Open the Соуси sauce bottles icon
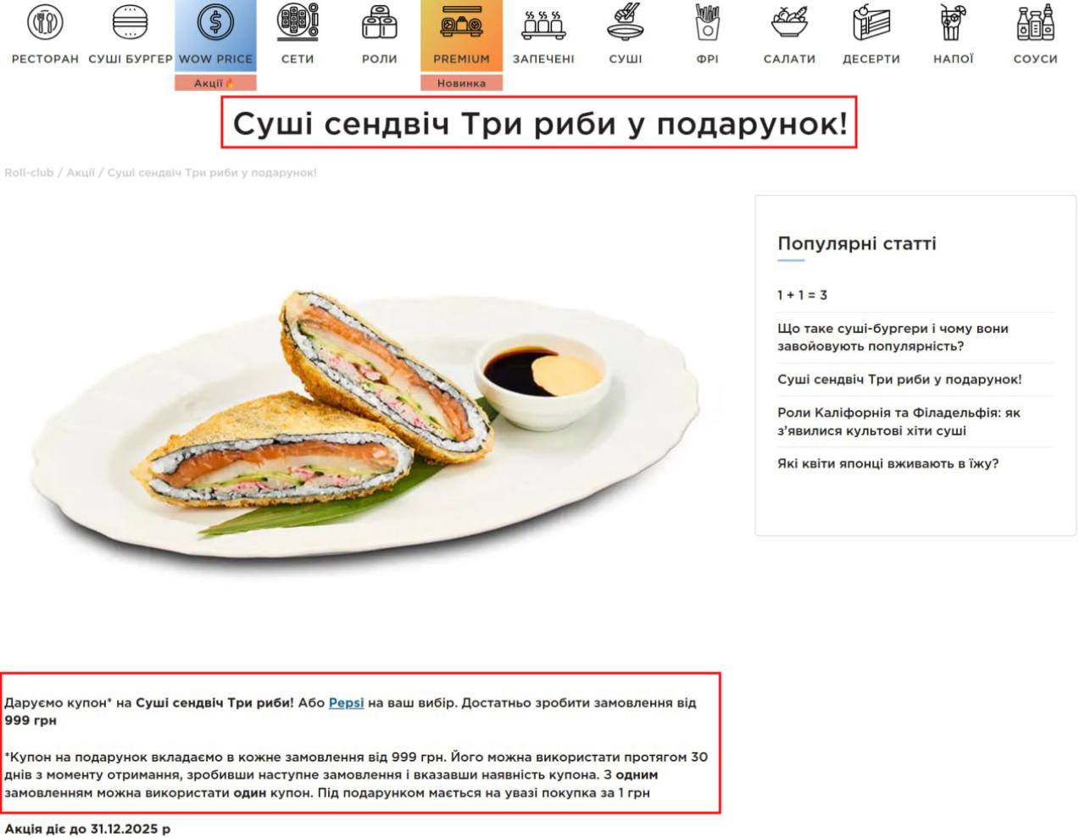The image size is (1085, 838). 1035,22
